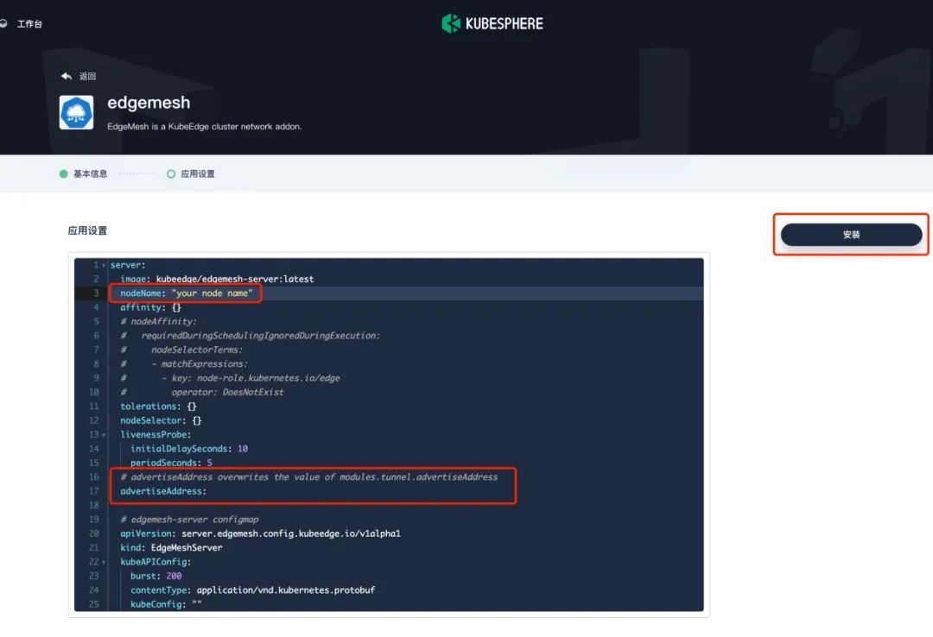
Task: Click the apiVersion line in editor
Action: (x=260, y=533)
